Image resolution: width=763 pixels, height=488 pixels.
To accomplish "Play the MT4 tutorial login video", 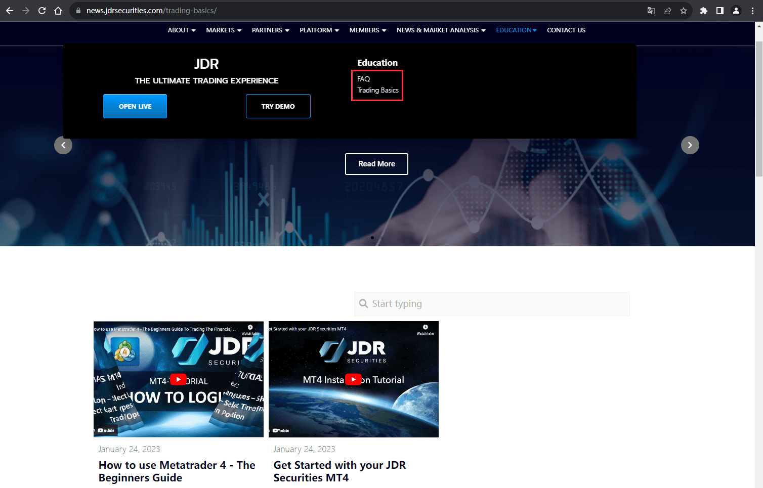I will click(178, 379).
